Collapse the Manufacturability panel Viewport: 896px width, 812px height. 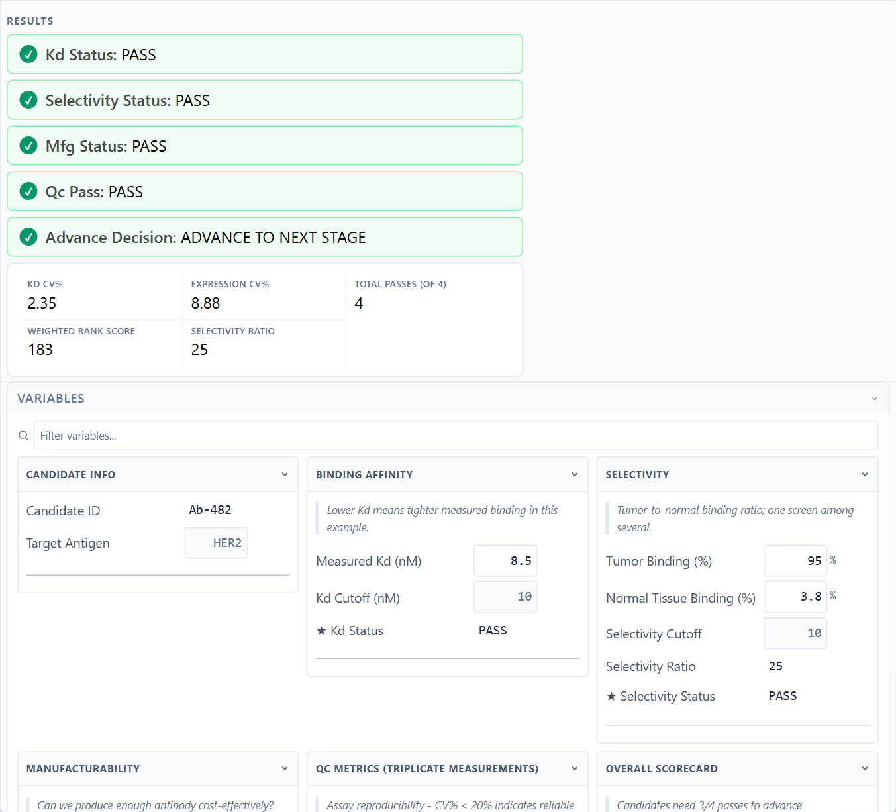tap(285, 768)
